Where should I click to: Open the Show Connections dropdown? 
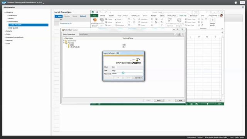175,34
